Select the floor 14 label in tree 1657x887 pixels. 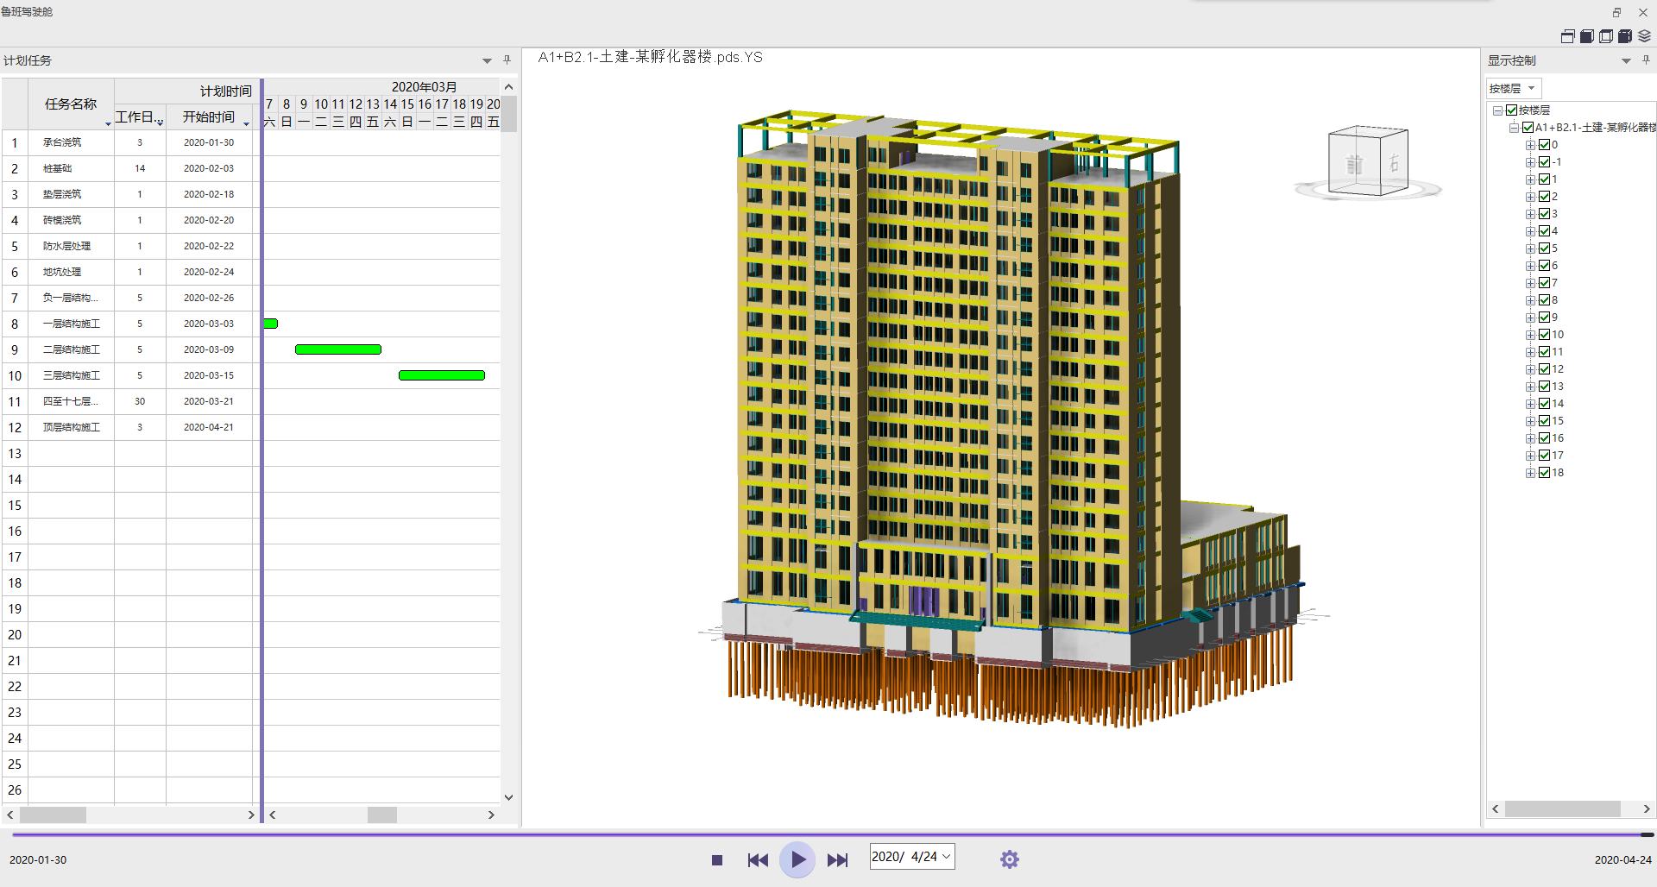[1557, 404]
